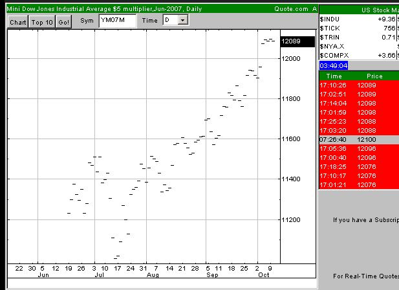Select the Time combo box showing D
Viewport: 399px width, 290px height.
pyautogui.click(x=176, y=20)
